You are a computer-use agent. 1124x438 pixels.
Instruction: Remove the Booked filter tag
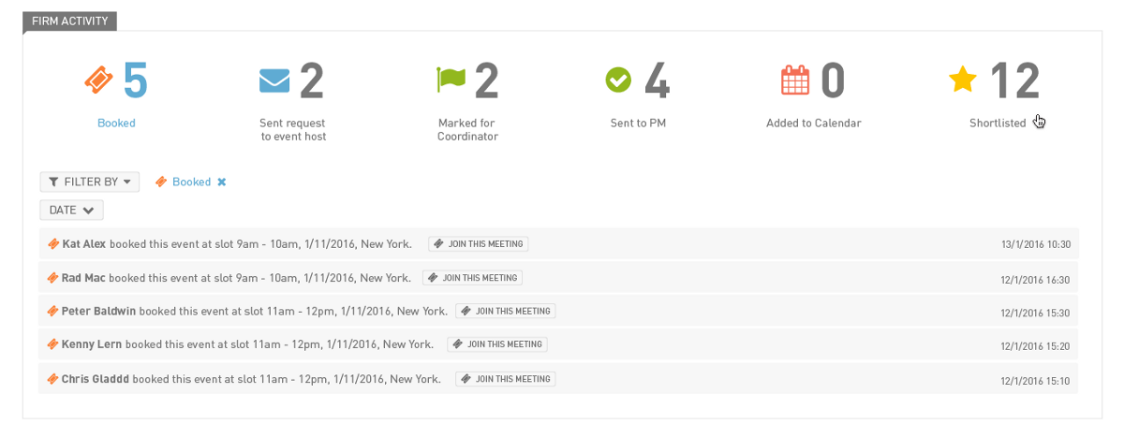pyautogui.click(x=222, y=182)
